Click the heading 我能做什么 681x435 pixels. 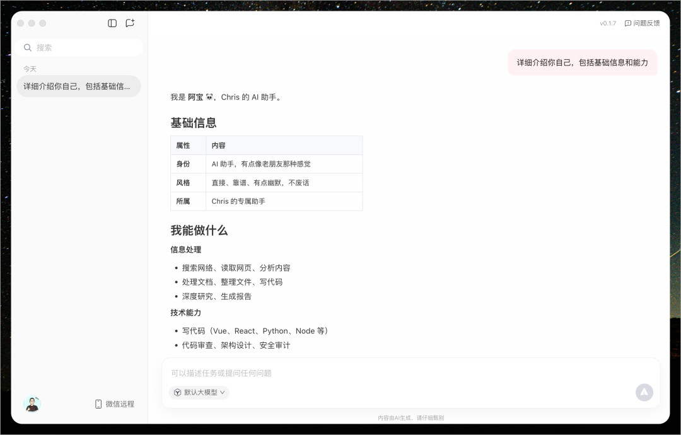(199, 231)
